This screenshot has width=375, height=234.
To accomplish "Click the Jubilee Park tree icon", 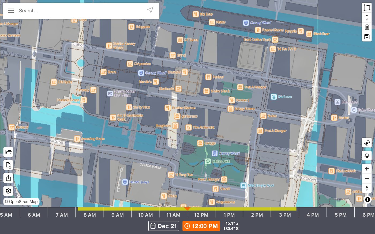I will click(x=208, y=161).
